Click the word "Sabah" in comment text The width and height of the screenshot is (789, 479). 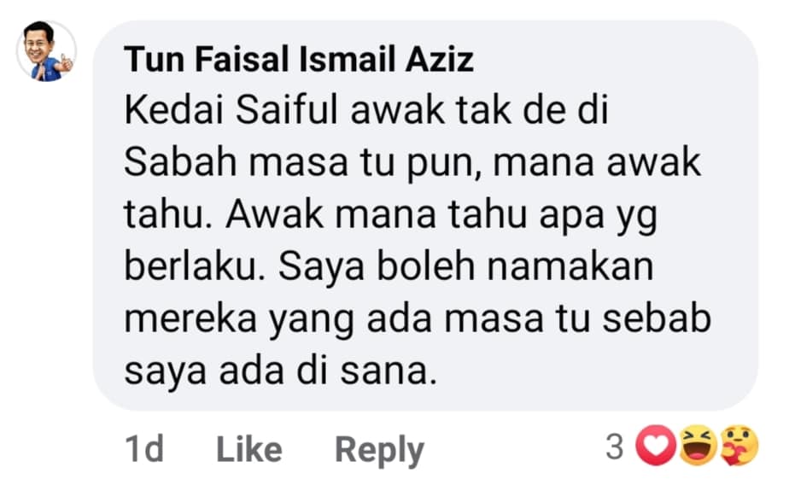pos(180,162)
